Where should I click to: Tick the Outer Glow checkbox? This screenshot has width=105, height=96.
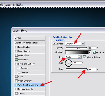17,55
